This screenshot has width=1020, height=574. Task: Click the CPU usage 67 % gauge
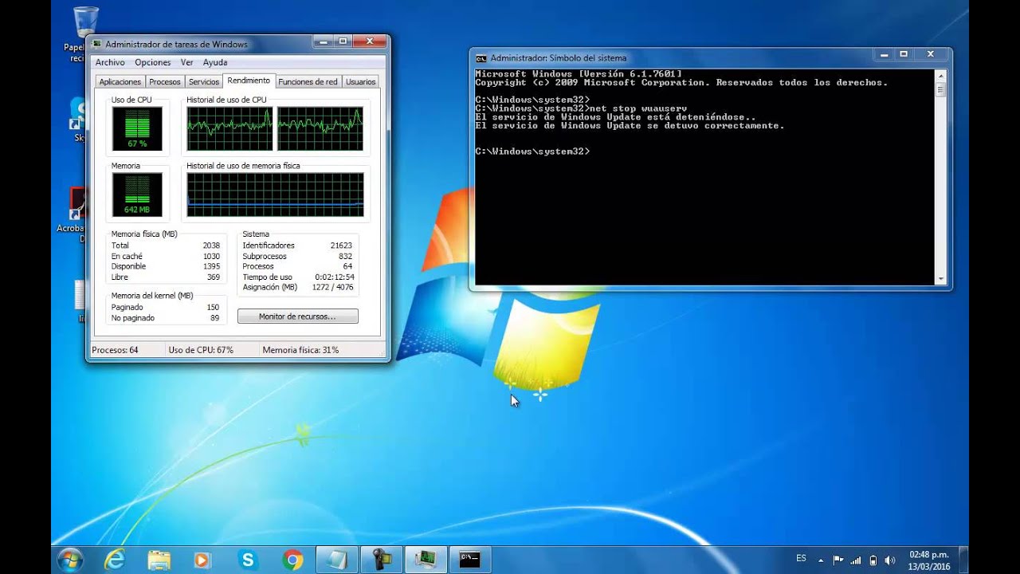click(137, 129)
